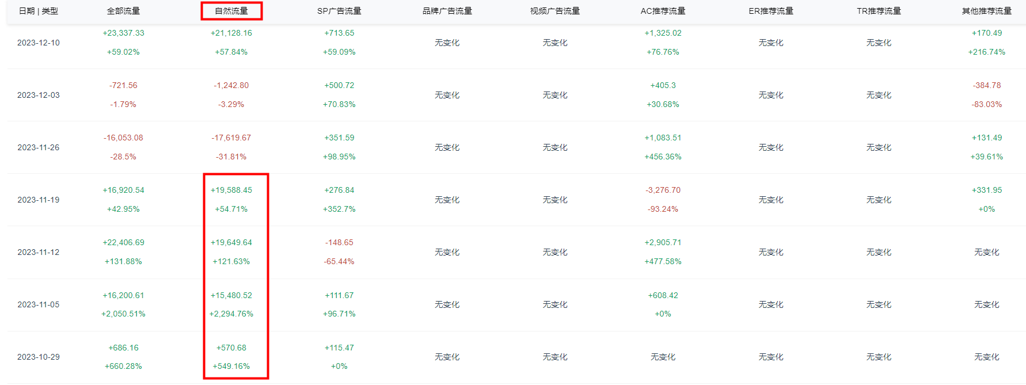The width and height of the screenshot is (1026, 385).
Task: Click the -17,619.67 natural traffic value
Action: (231, 138)
